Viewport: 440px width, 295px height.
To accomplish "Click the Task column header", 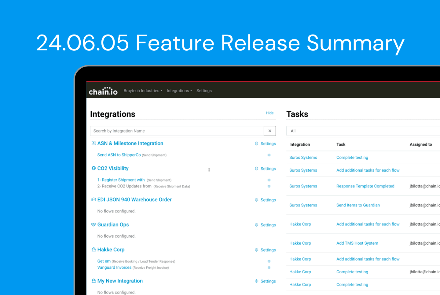I will point(341,144).
